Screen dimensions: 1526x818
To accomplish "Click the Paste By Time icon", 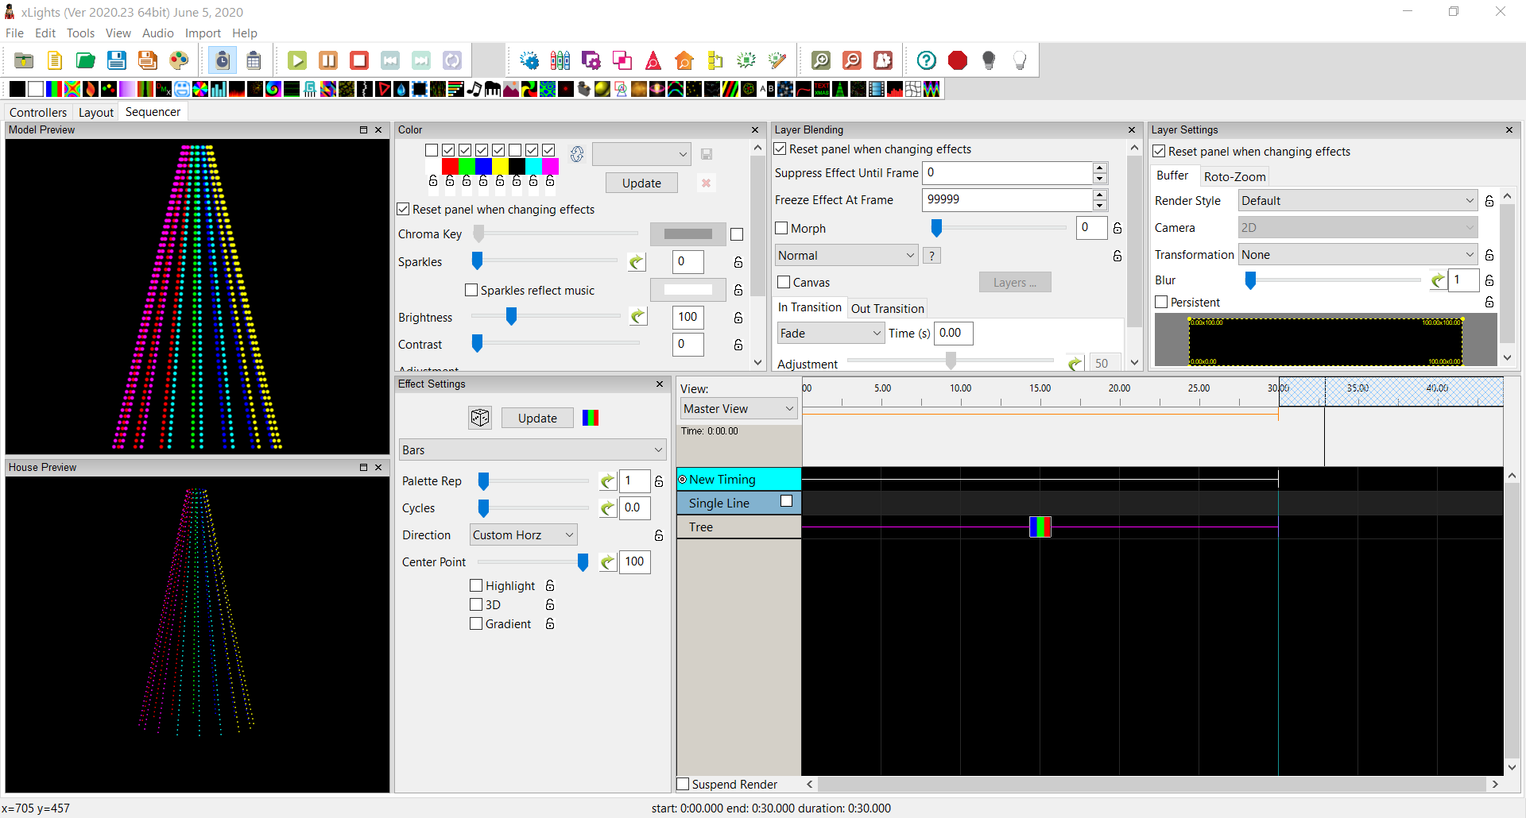I will (223, 60).
